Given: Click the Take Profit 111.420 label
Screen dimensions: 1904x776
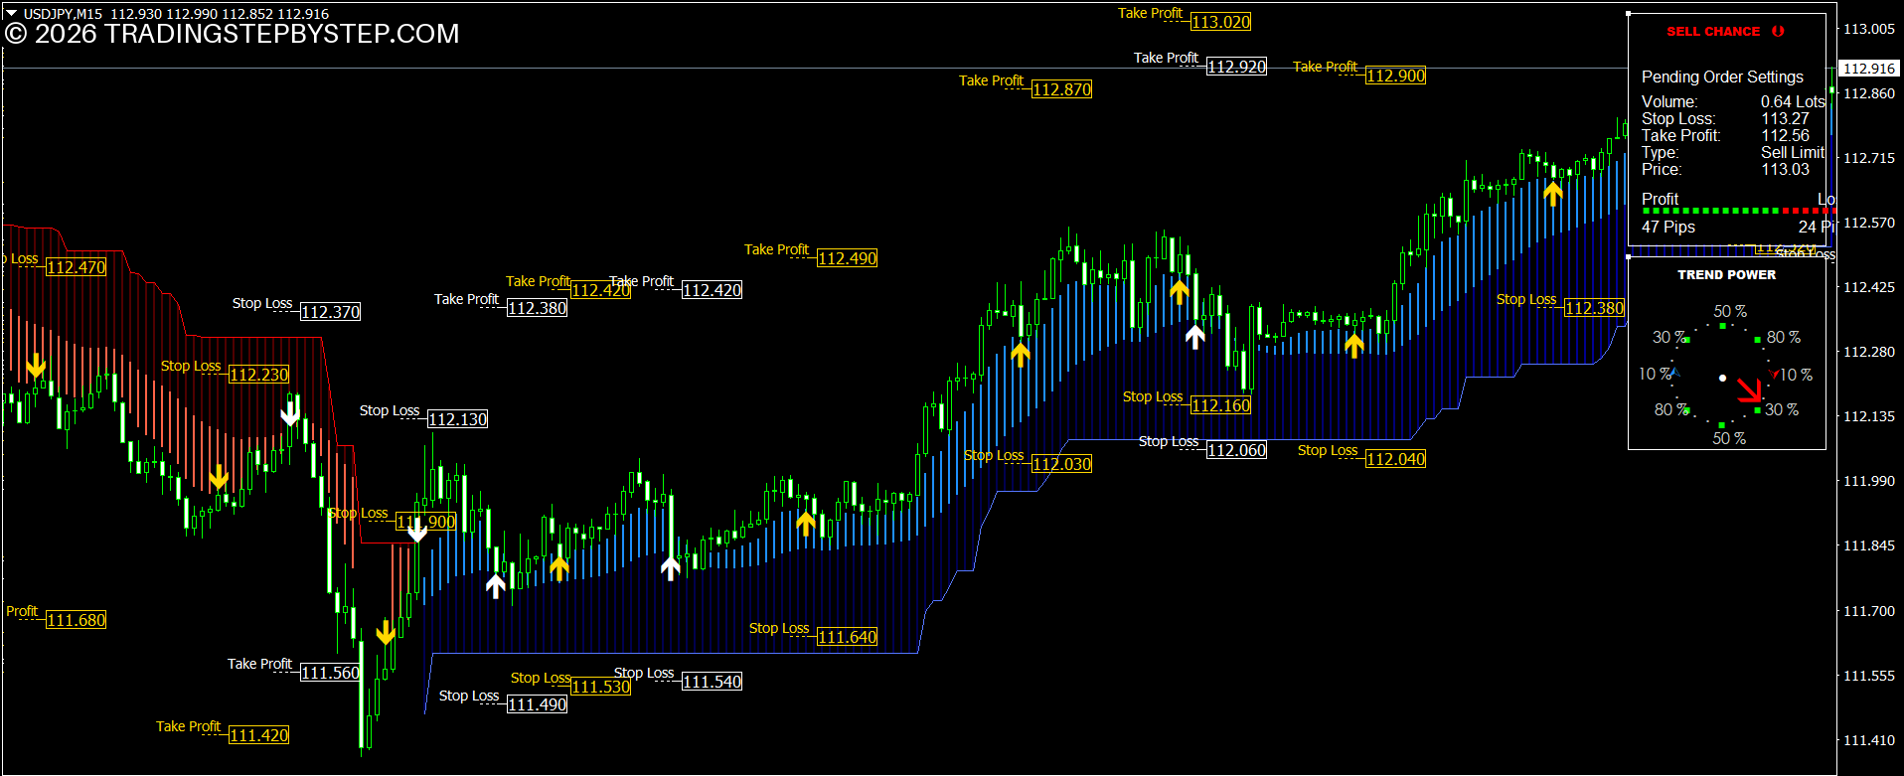Looking at the screenshot, I should (x=223, y=731).
